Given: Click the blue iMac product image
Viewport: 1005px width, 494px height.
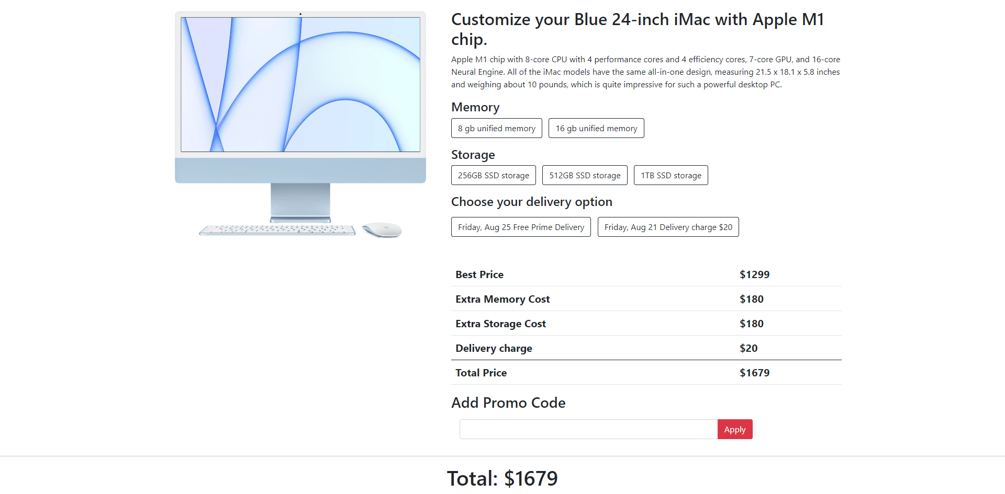Looking at the screenshot, I should (x=300, y=124).
